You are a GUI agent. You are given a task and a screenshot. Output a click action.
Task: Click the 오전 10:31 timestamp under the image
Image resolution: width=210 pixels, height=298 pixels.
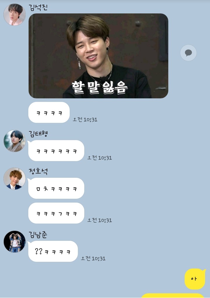pyautogui.click(x=85, y=120)
